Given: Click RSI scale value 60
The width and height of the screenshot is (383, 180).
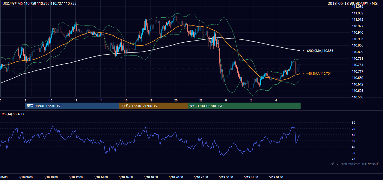Looking at the screenshot, I should pyautogui.click(x=353, y=135).
